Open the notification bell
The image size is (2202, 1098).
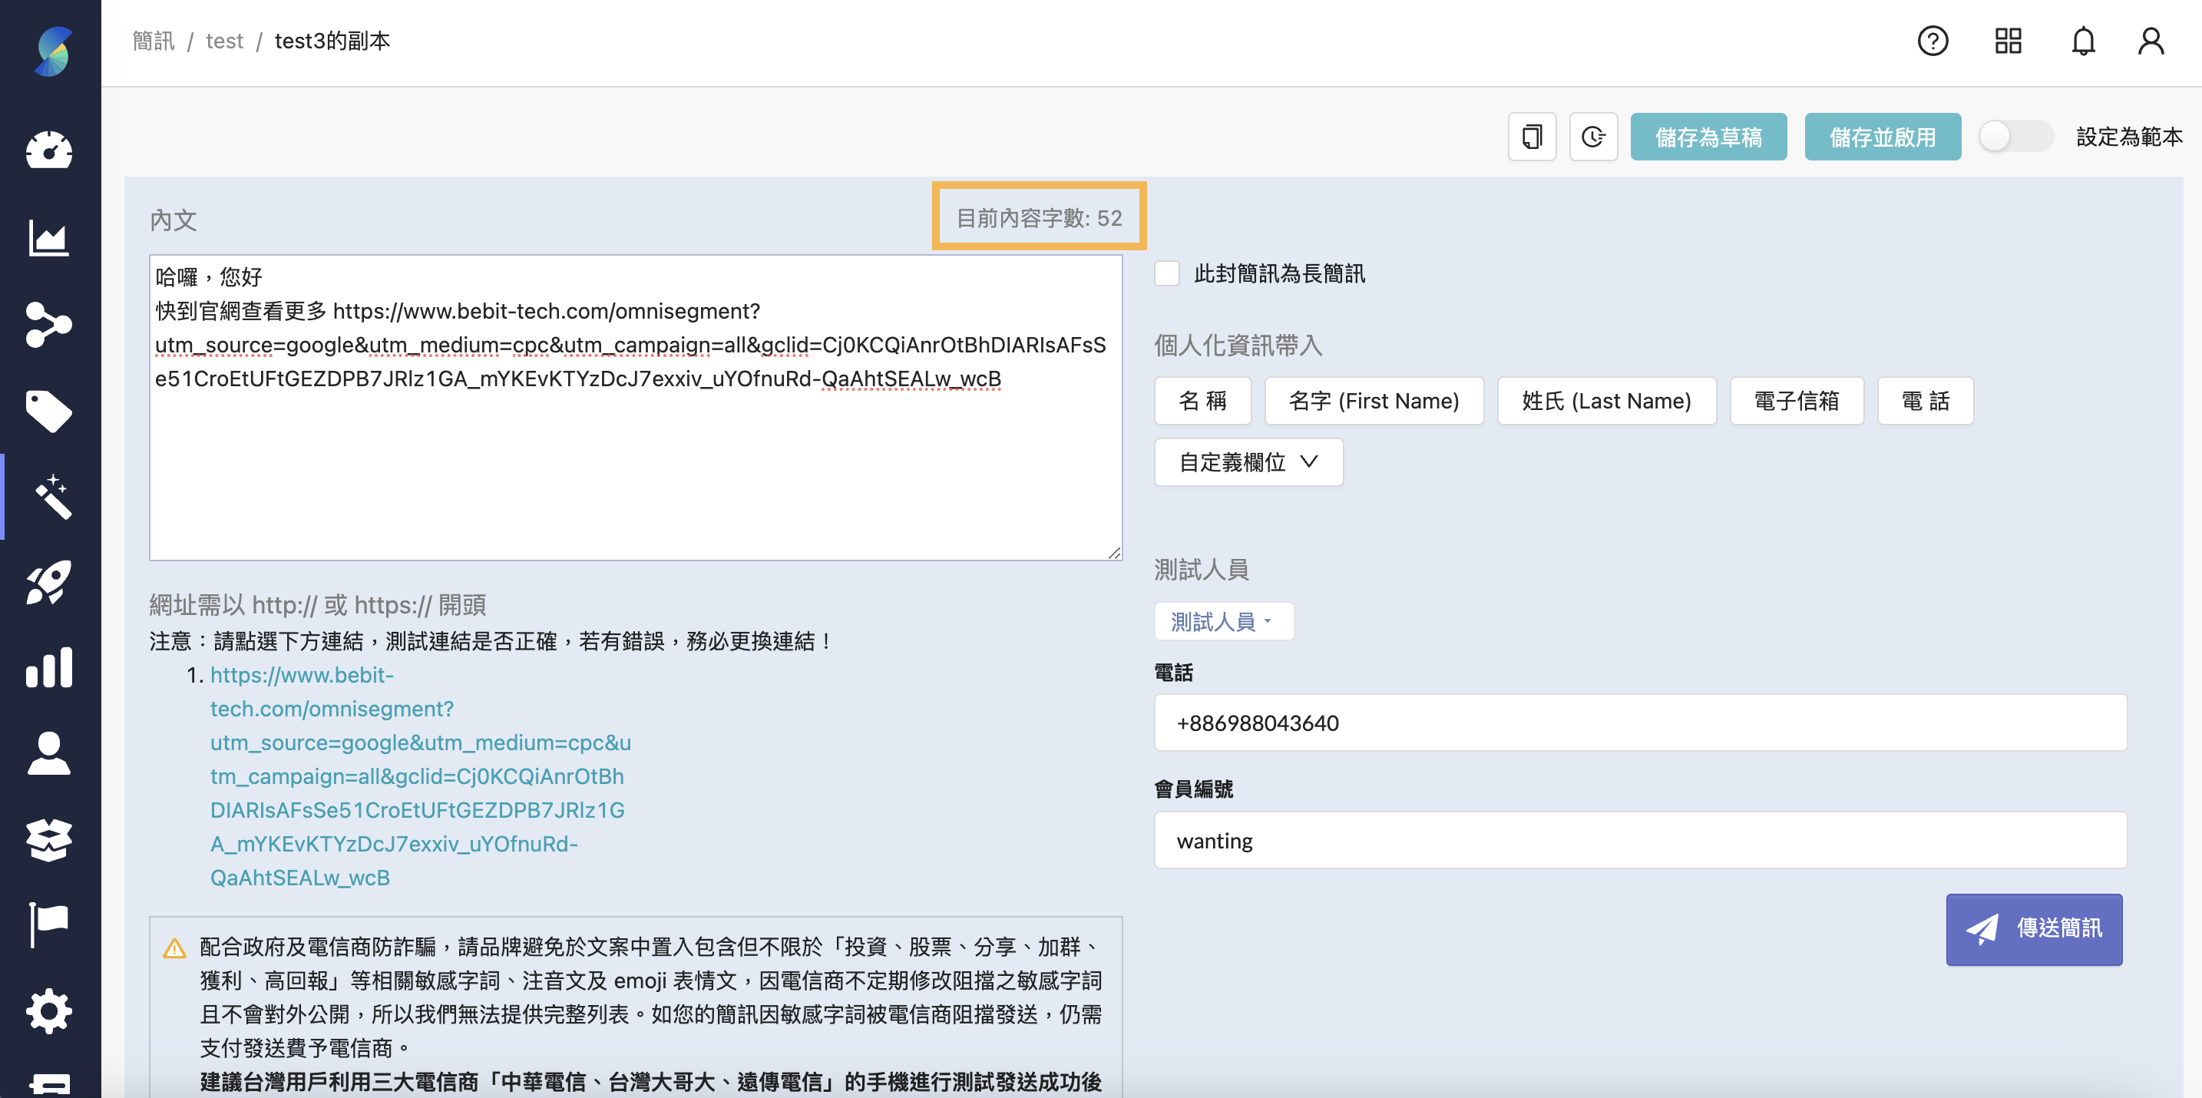(2083, 41)
